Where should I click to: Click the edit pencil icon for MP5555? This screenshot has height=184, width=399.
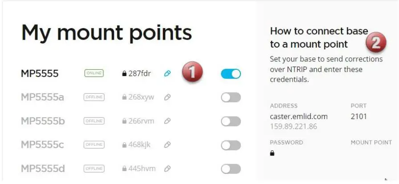[167, 74]
